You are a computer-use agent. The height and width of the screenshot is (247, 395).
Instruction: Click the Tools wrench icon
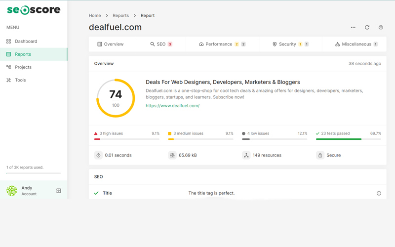coord(8,80)
